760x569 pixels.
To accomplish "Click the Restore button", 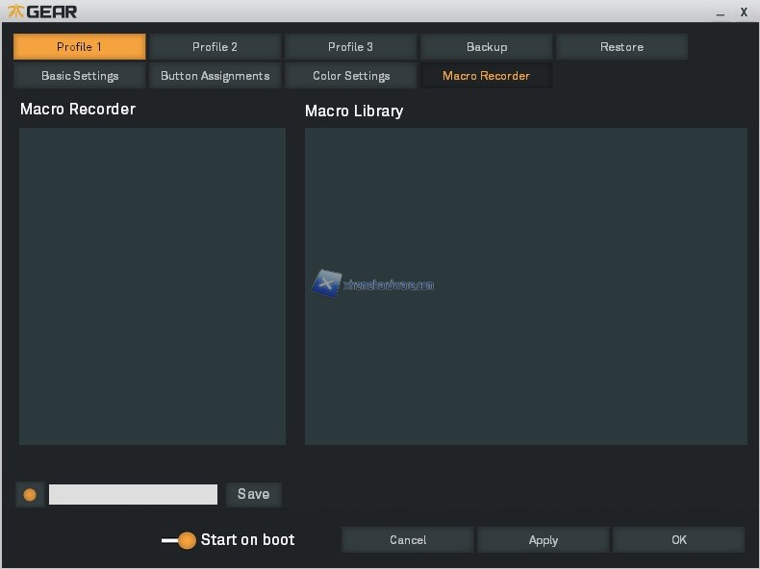I will point(621,47).
